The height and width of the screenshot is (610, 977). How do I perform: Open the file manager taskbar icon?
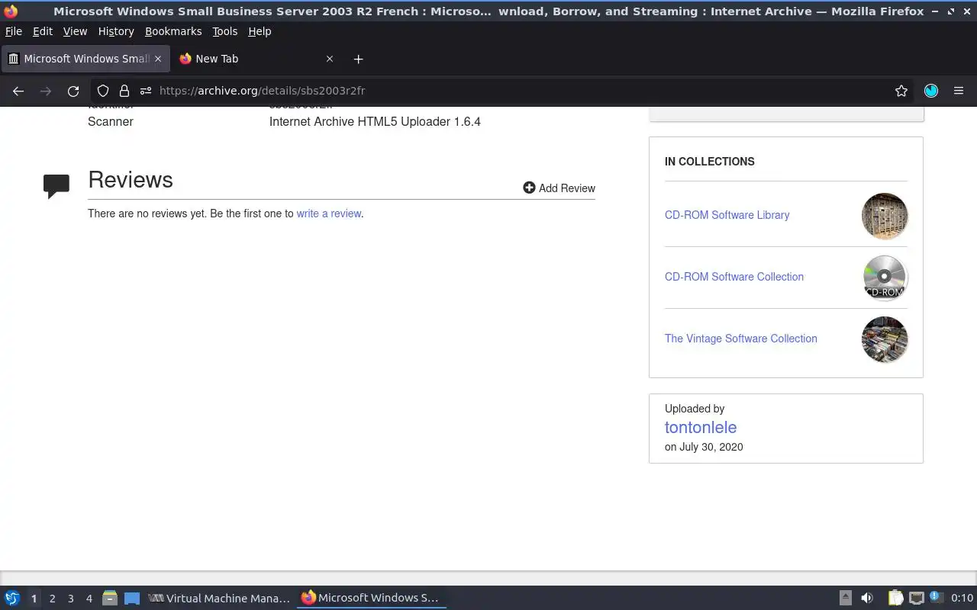click(x=110, y=599)
